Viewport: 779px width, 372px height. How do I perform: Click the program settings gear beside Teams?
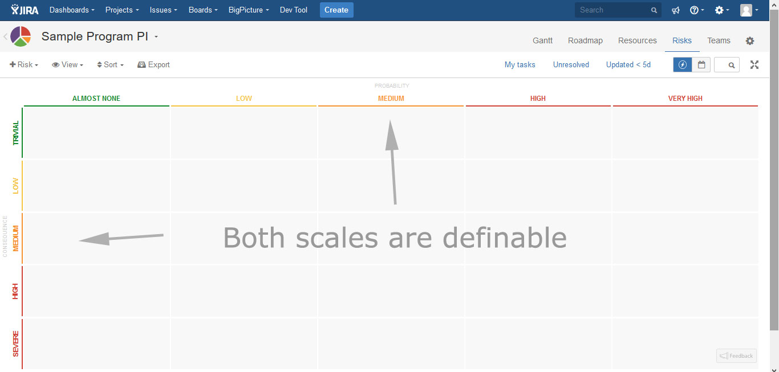[x=750, y=41]
